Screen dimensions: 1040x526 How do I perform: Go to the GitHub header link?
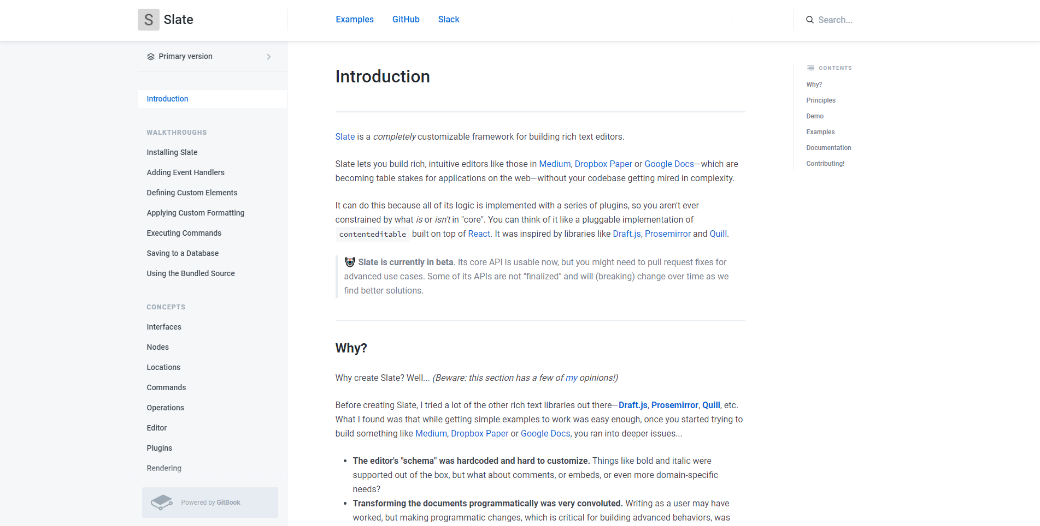(x=406, y=20)
